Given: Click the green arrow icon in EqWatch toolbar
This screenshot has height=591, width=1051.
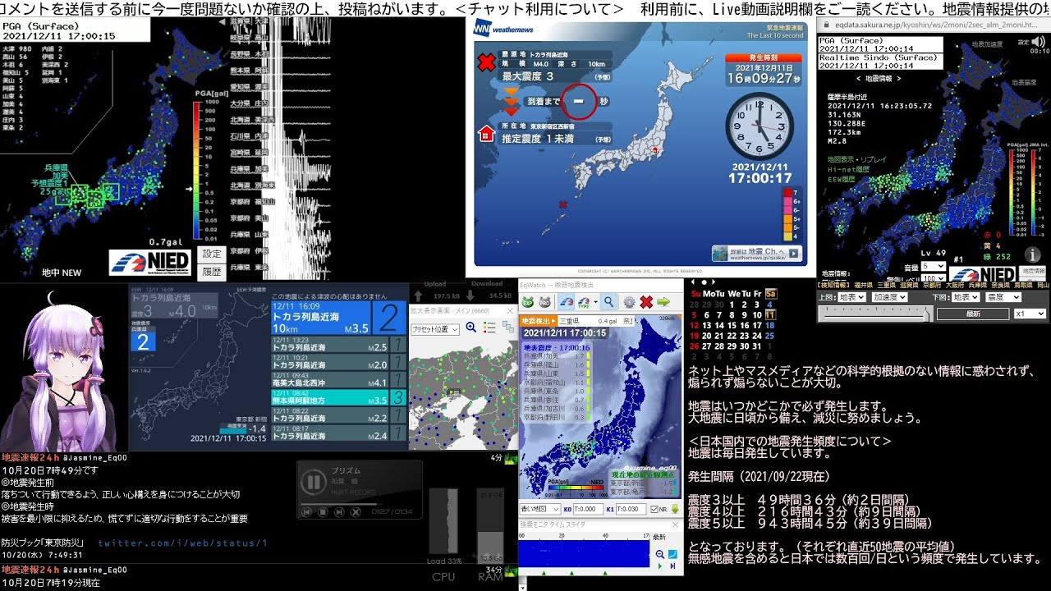Looking at the screenshot, I should tap(663, 302).
